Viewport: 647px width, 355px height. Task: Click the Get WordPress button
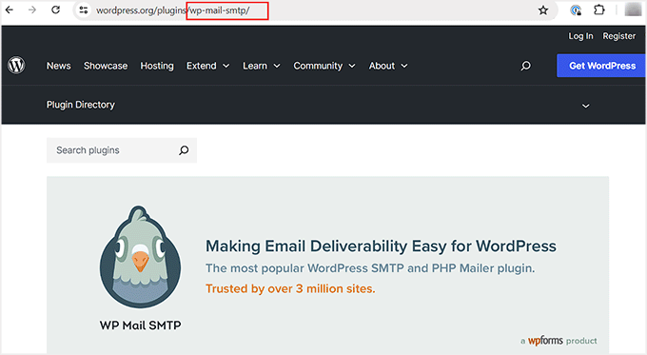601,66
